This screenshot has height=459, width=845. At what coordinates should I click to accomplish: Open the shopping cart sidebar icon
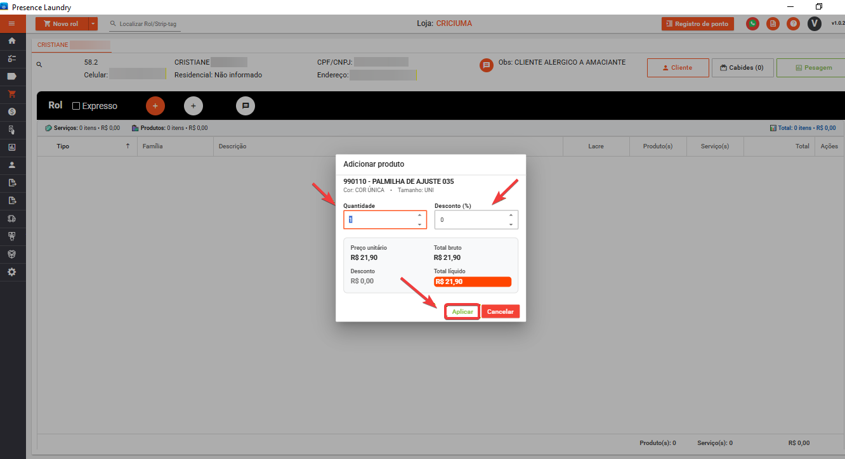(x=11, y=94)
